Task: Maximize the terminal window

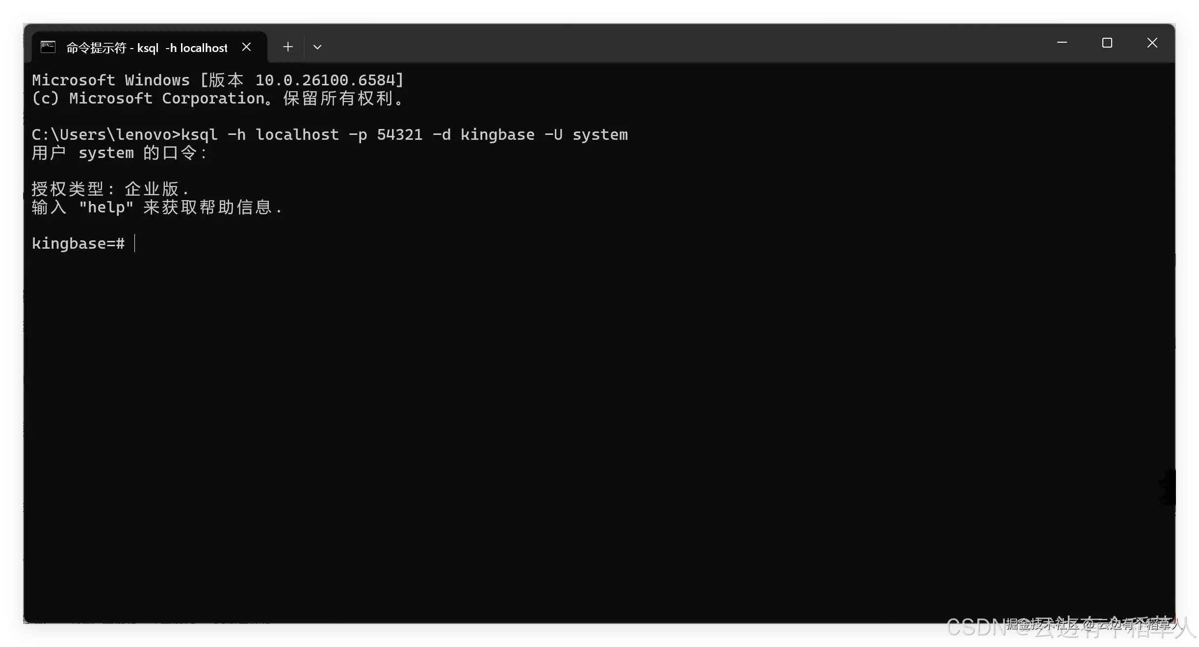Action: (1107, 43)
